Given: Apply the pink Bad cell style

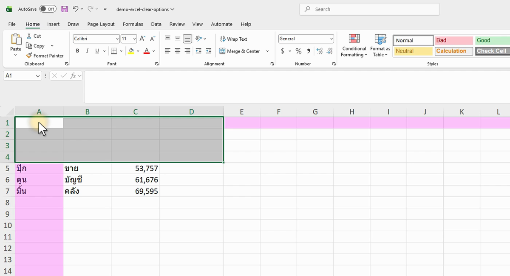Looking at the screenshot, I should (453, 40).
